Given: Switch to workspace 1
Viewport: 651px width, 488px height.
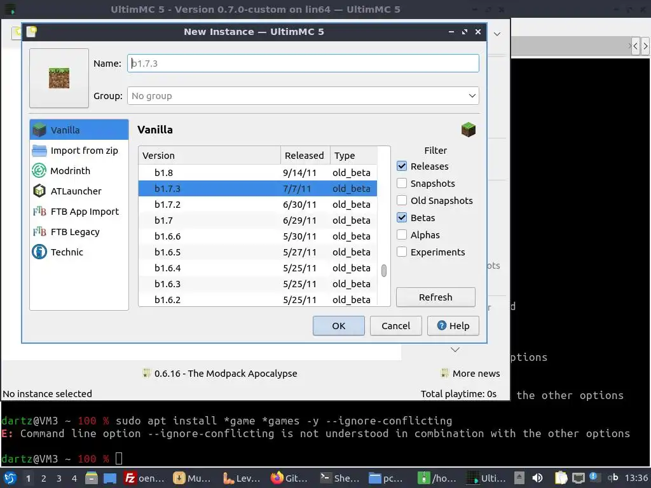Looking at the screenshot, I should click(28, 478).
